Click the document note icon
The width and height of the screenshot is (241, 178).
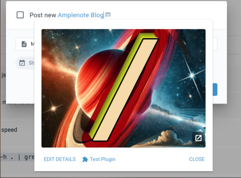click(24, 44)
